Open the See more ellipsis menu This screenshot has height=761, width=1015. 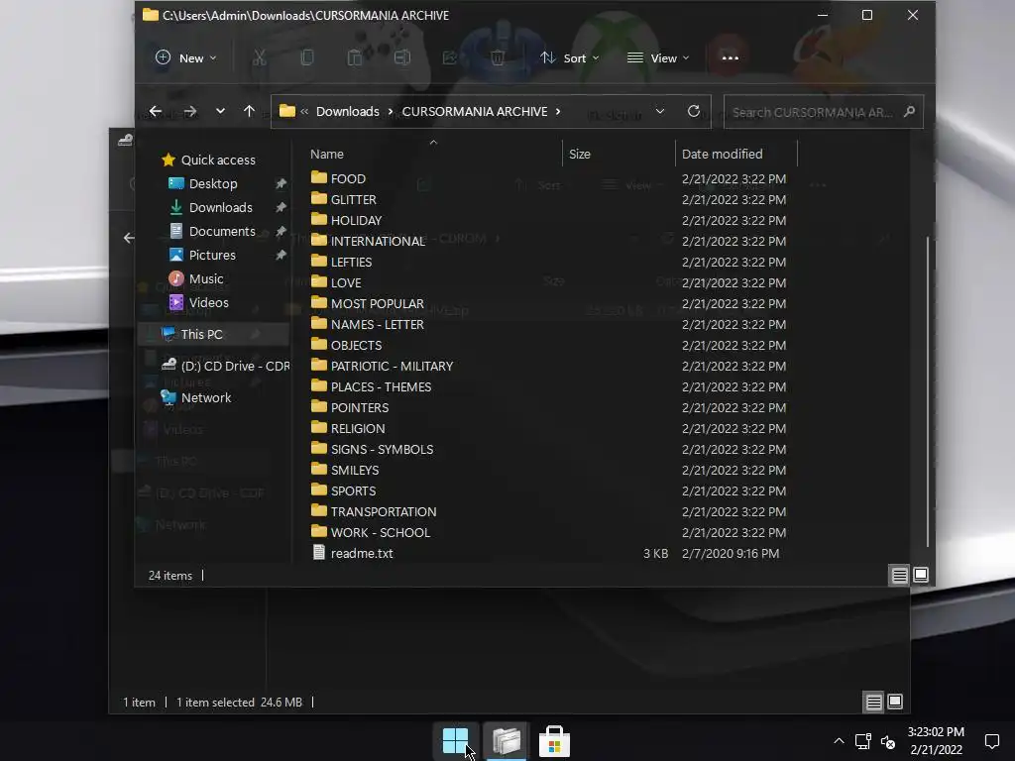coord(731,57)
